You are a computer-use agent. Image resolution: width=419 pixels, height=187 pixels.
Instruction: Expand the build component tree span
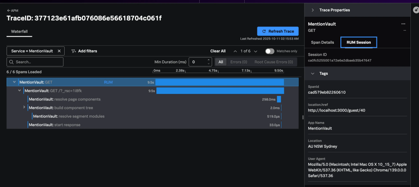24,107
